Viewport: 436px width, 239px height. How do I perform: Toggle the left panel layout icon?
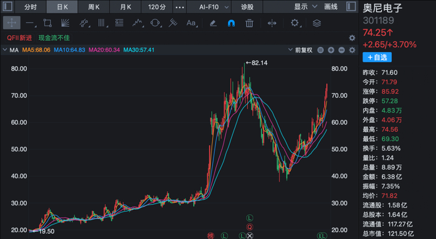coord(7,6)
